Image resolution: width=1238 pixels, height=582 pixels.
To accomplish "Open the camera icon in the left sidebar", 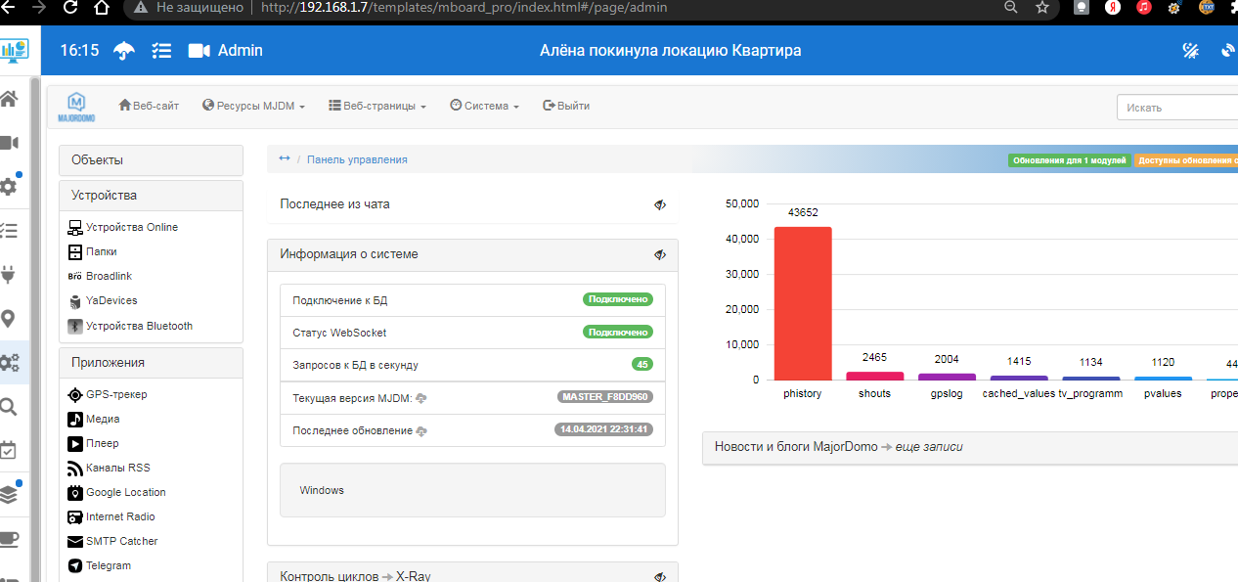I will pyautogui.click(x=10, y=143).
